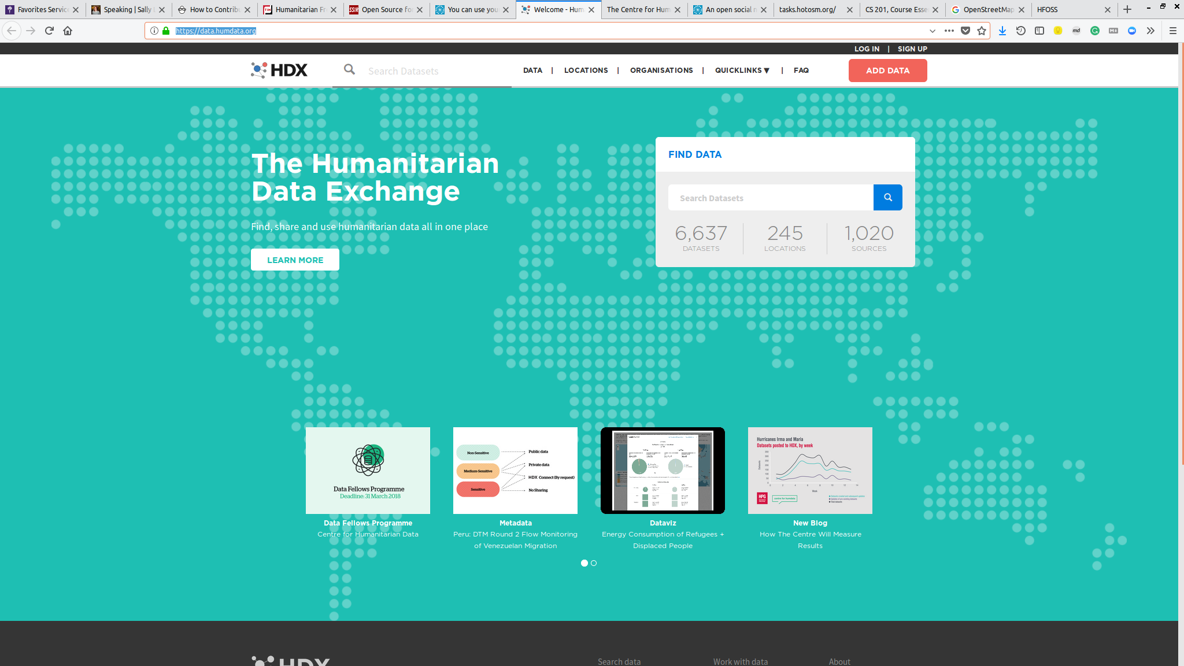This screenshot has height=666, width=1184.
Task: Expand the address bar history dropdown
Action: [x=933, y=31]
